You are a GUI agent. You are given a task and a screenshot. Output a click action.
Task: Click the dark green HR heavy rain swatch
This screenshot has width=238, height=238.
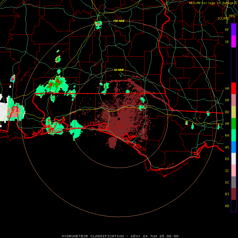(234, 124)
